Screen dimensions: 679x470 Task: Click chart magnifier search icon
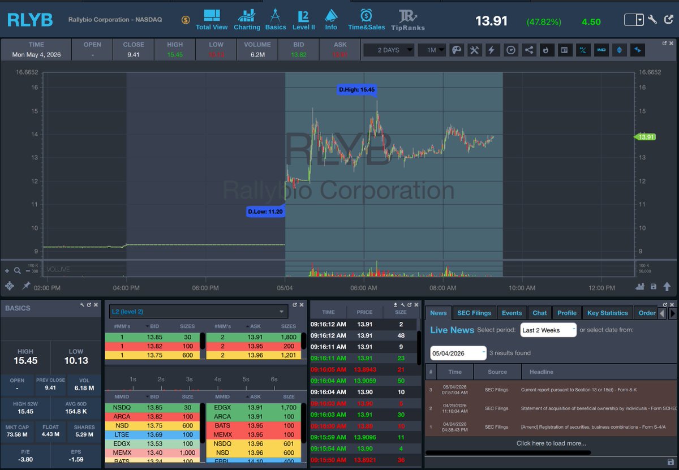(17, 270)
